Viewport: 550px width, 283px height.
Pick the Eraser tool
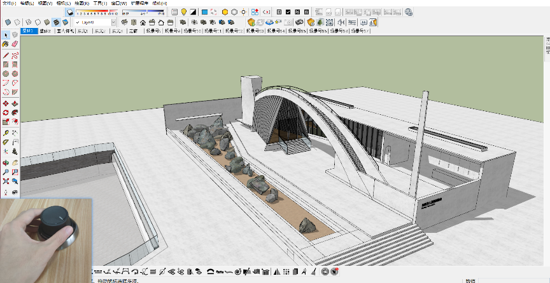coord(15,44)
